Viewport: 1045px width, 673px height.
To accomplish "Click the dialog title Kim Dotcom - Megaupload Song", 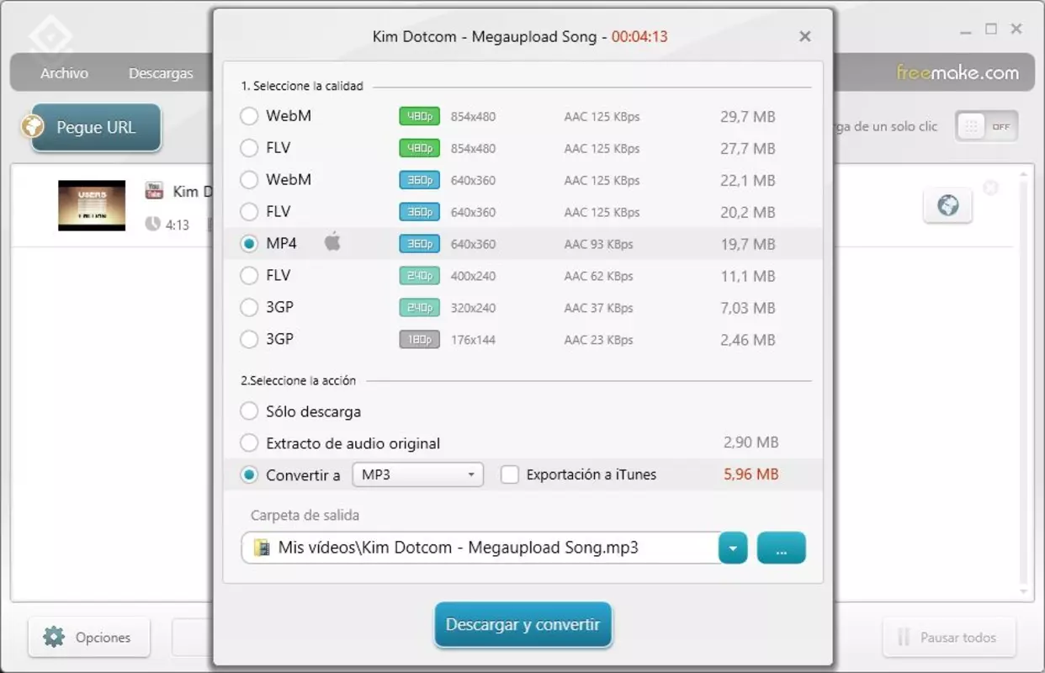I will click(485, 37).
